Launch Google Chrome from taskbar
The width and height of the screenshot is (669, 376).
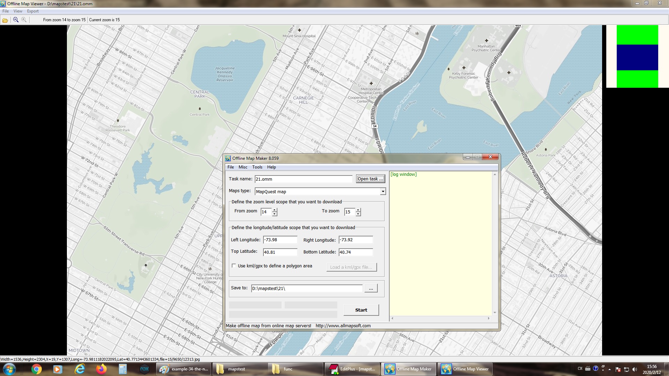36,369
